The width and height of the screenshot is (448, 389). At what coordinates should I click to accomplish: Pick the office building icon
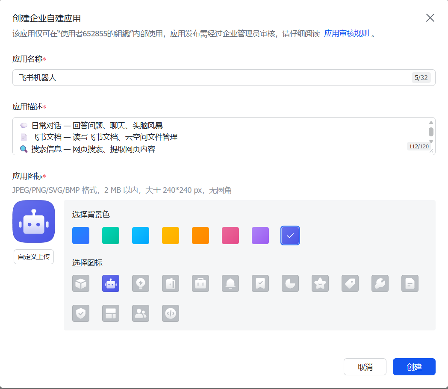171,283
